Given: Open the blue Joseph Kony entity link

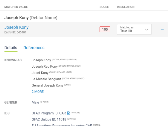Looking at the screenshot, I should (16, 27).
